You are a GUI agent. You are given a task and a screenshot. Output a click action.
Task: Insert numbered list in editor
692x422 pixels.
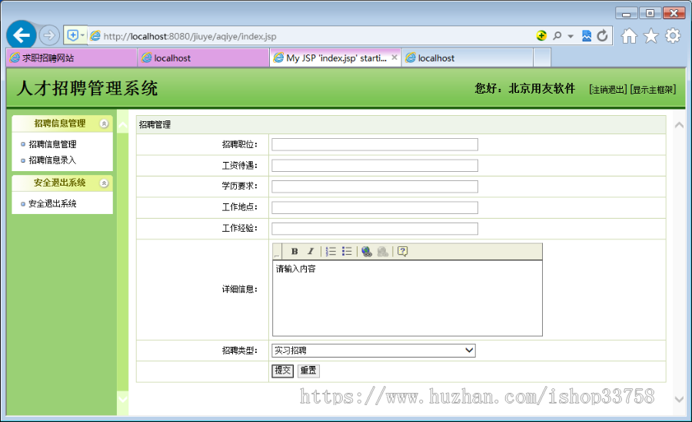(x=331, y=251)
